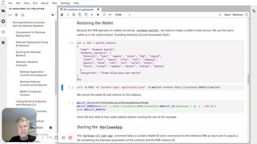Open the File menu
Image resolution: width=257 pixels, height=144 pixels.
click(10, 3)
